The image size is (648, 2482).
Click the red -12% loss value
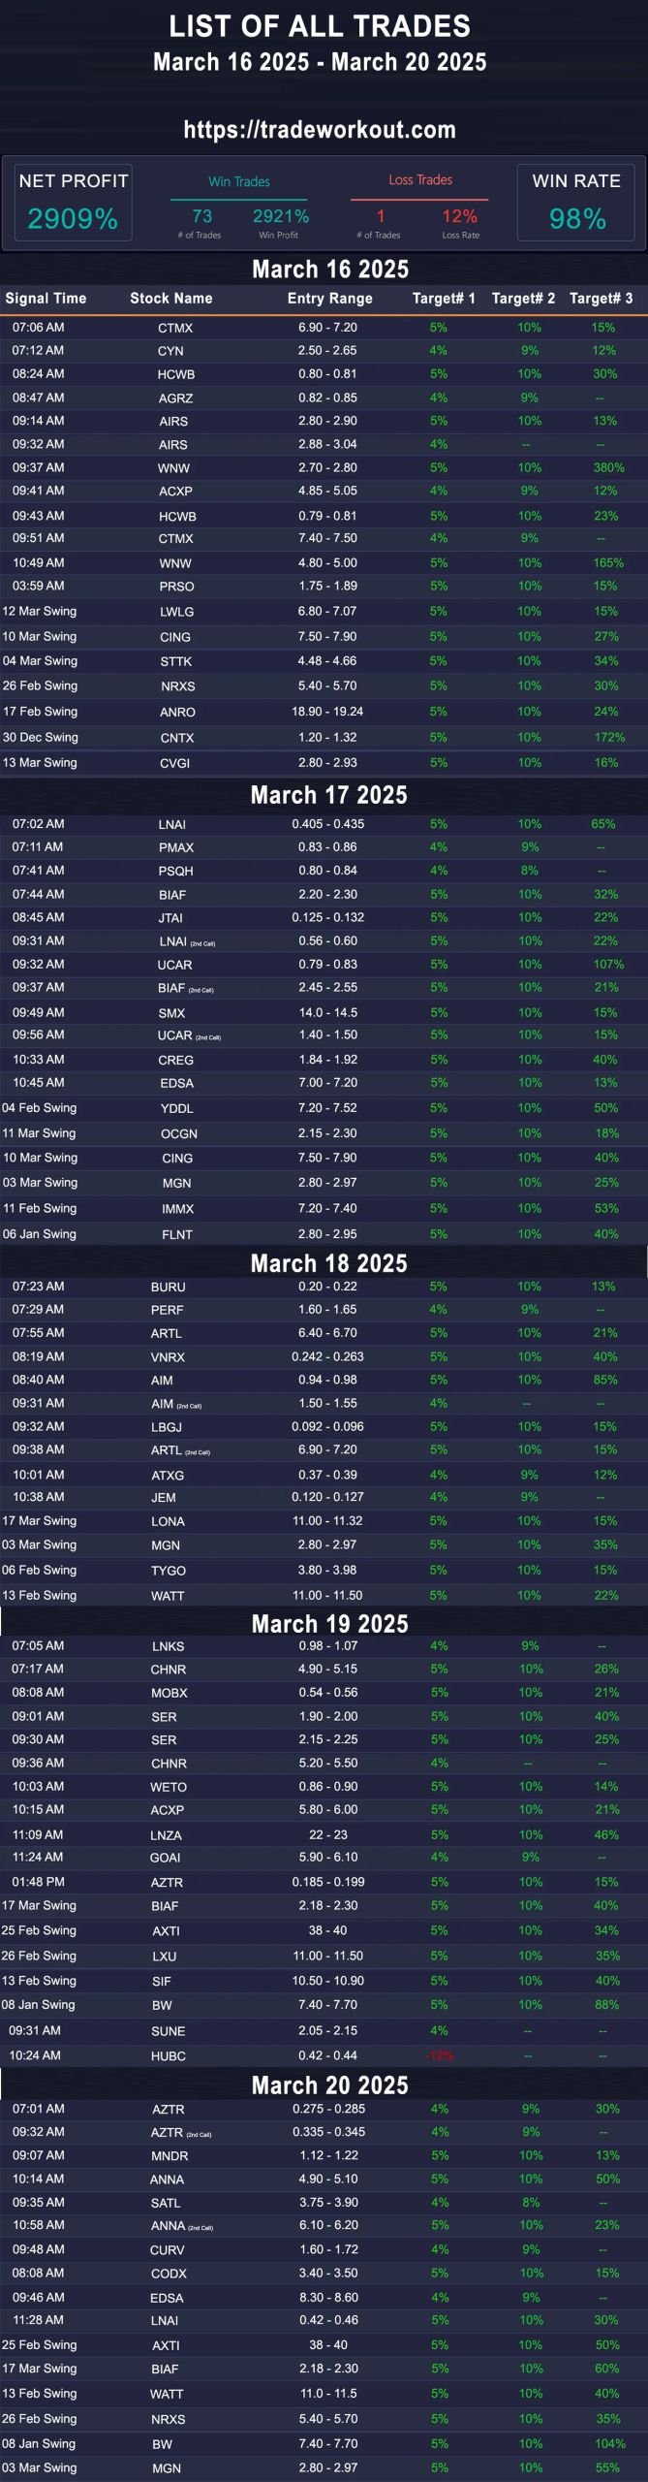coord(441,2055)
